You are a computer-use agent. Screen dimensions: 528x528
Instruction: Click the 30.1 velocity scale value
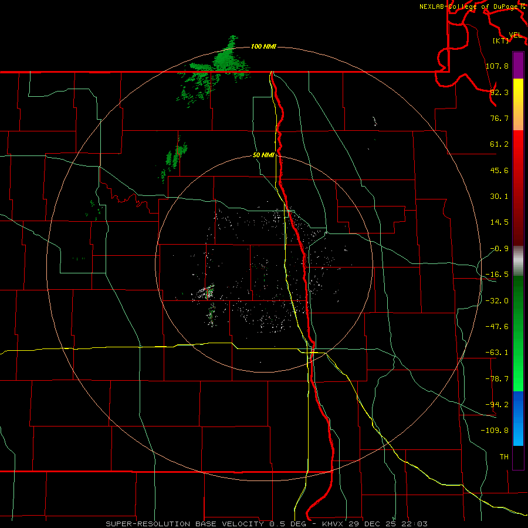coord(499,197)
